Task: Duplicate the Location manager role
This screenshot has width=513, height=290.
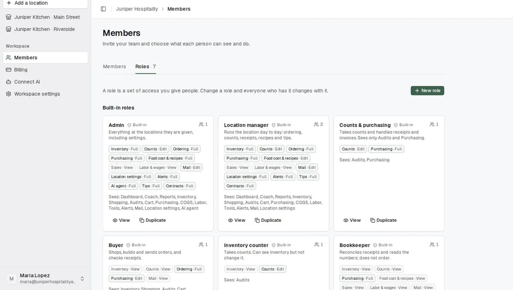Action: click(268, 220)
